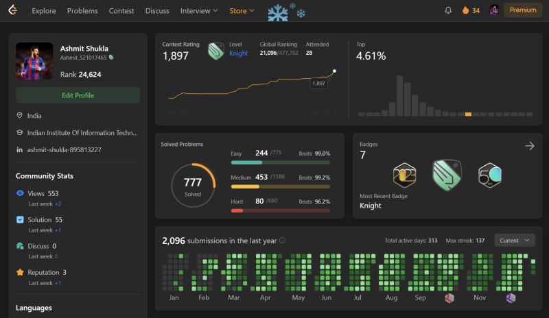The width and height of the screenshot is (549, 318).
Task: Open the ashmit-shukla LinkedIn link
Action: [64, 149]
